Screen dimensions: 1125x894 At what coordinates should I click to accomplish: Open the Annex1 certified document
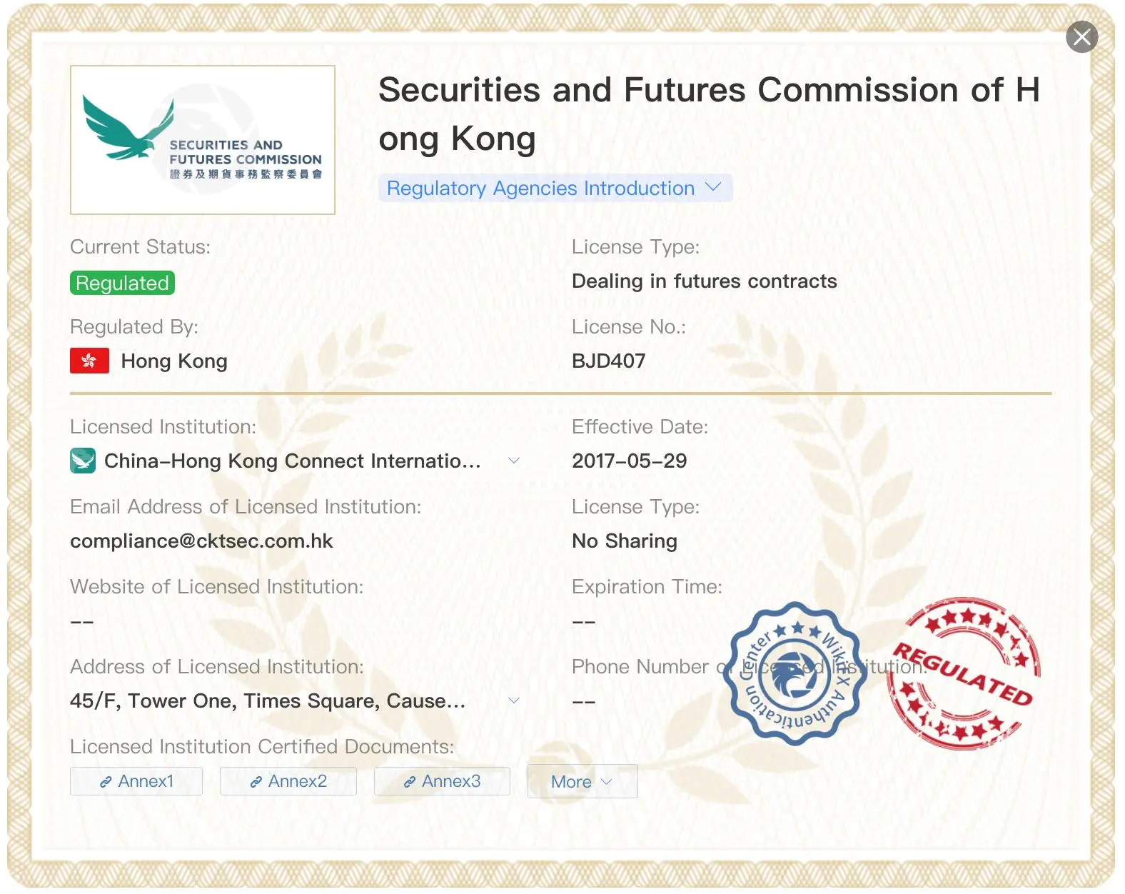point(136,781)
